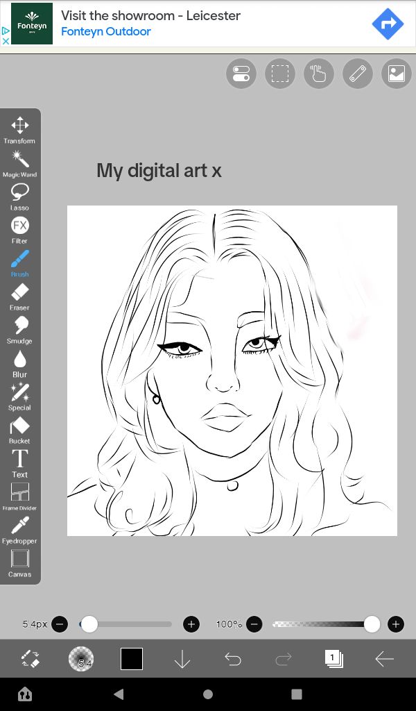The width and height of the screenshot is (416, 711).
Task: Decrease opacity with minus button
Action: [x=254, y=624]
